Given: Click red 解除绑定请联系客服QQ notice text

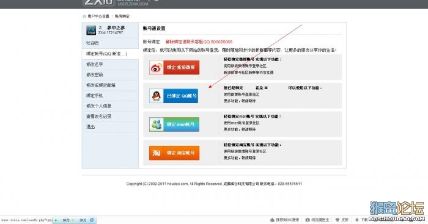Looking at the screenshot, I should pyautogui.click(x=199, y=42).
